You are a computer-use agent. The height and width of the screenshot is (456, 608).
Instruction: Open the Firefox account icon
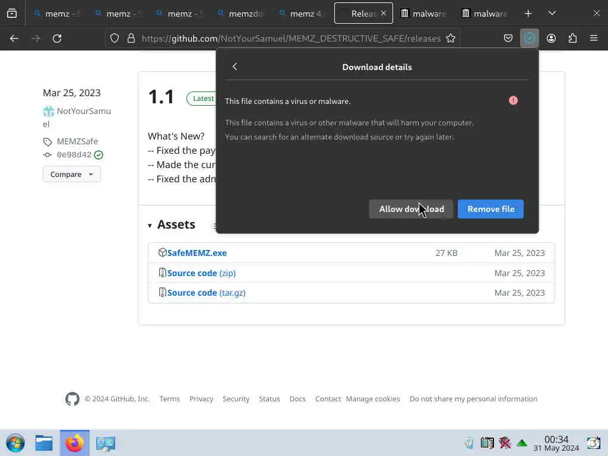[x=551, y=39]
